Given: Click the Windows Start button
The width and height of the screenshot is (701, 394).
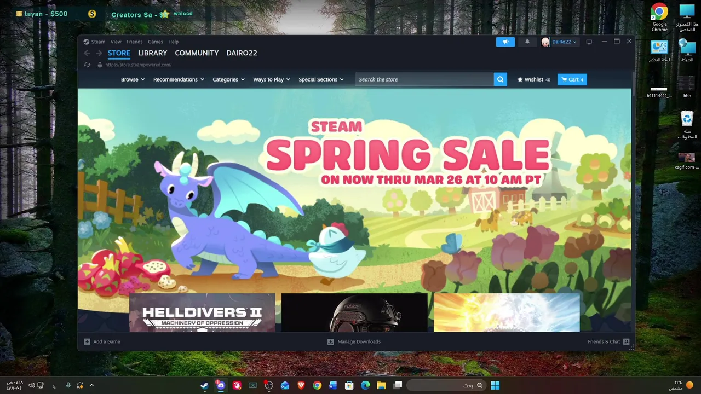Looking at the screenshot, I should [x=495, y=385].
